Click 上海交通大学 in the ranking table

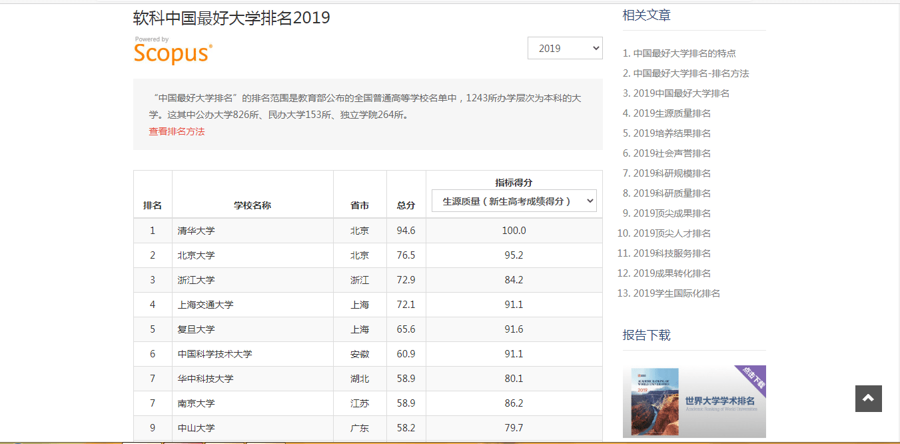205,305
